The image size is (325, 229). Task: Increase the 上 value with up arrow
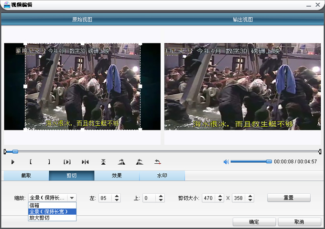(x=161, y=196)
